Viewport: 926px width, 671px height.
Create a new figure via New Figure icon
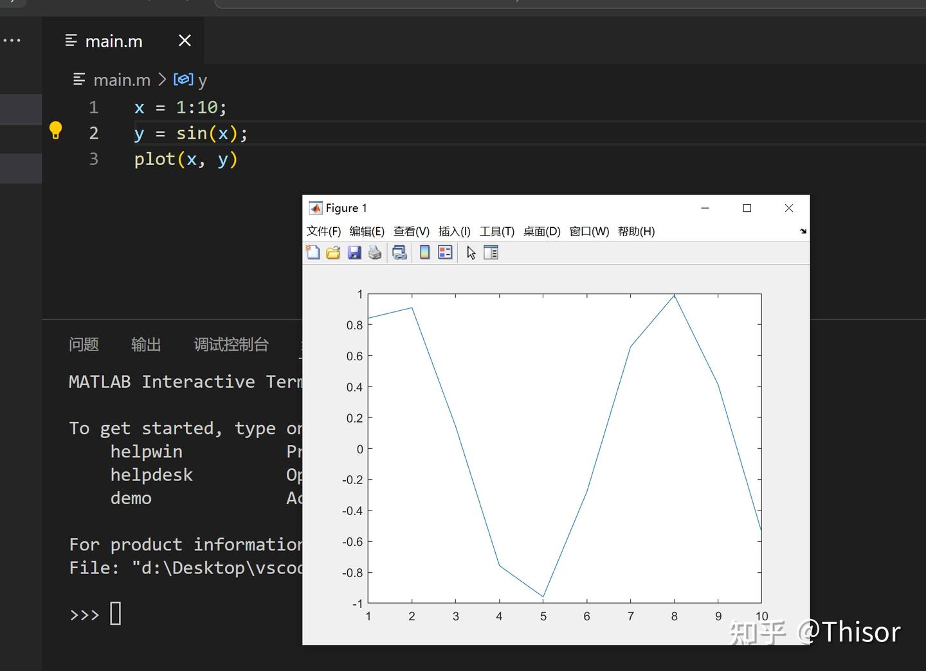click(x=313, y=252)
